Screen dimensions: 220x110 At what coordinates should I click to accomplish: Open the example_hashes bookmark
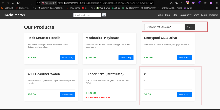pos(51,8)
